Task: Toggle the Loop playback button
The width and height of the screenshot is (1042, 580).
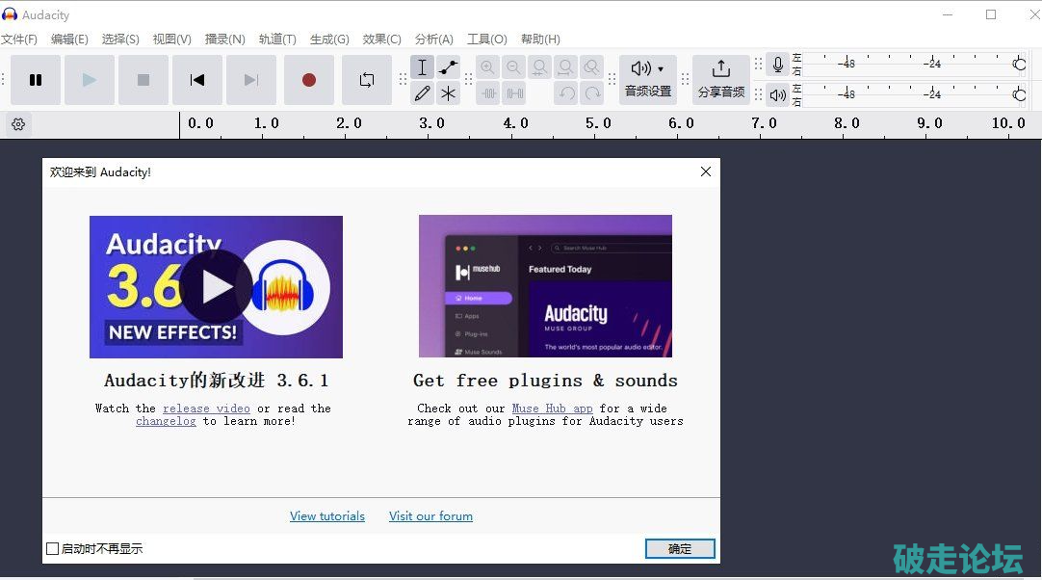Action: [367, 80]
